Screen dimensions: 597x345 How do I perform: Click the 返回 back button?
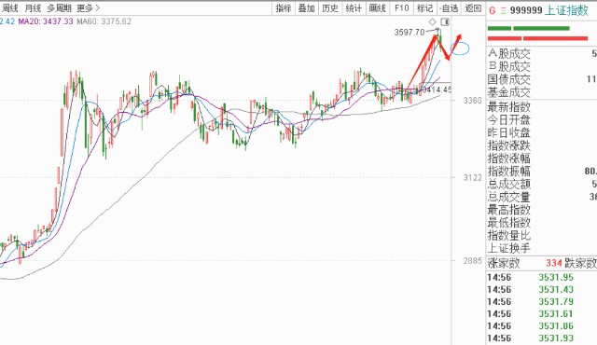473,8
